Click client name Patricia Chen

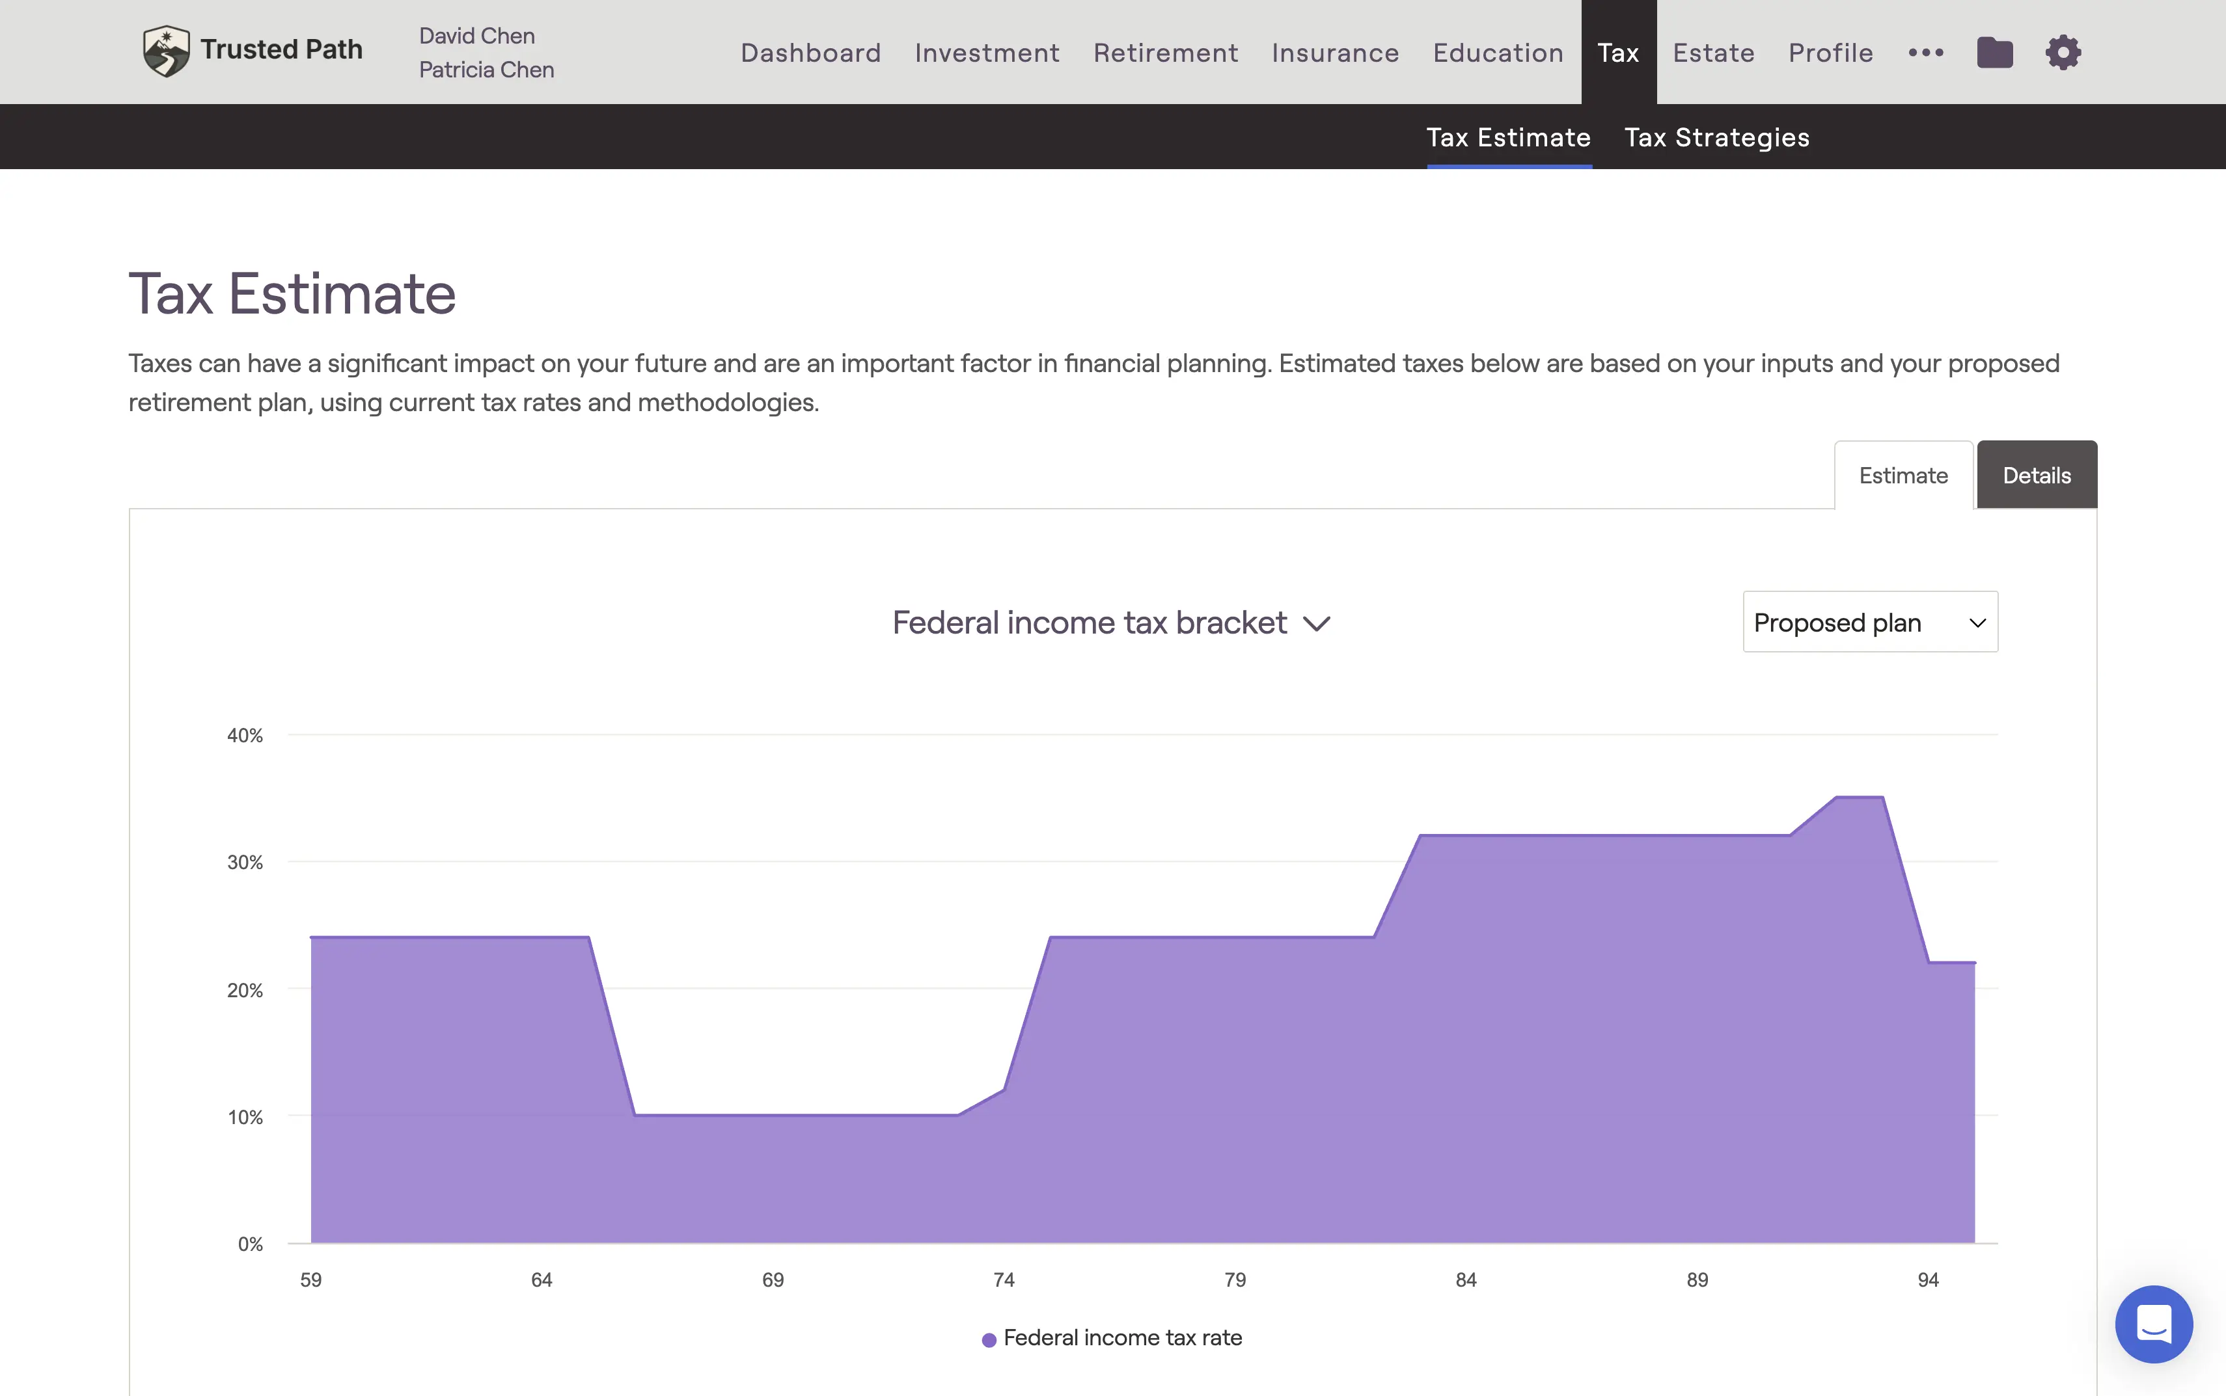(486, 69)
